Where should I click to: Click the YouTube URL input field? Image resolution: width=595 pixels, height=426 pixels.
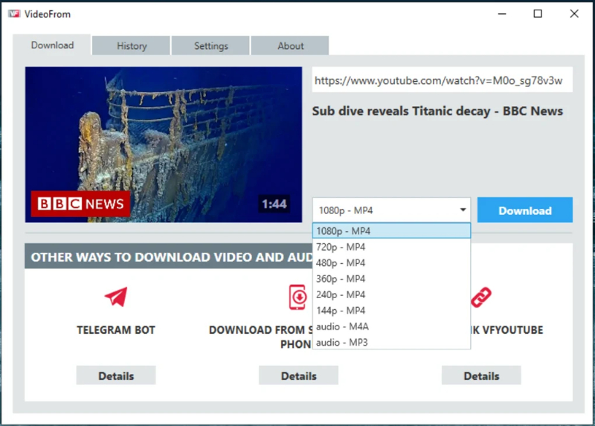442,80
